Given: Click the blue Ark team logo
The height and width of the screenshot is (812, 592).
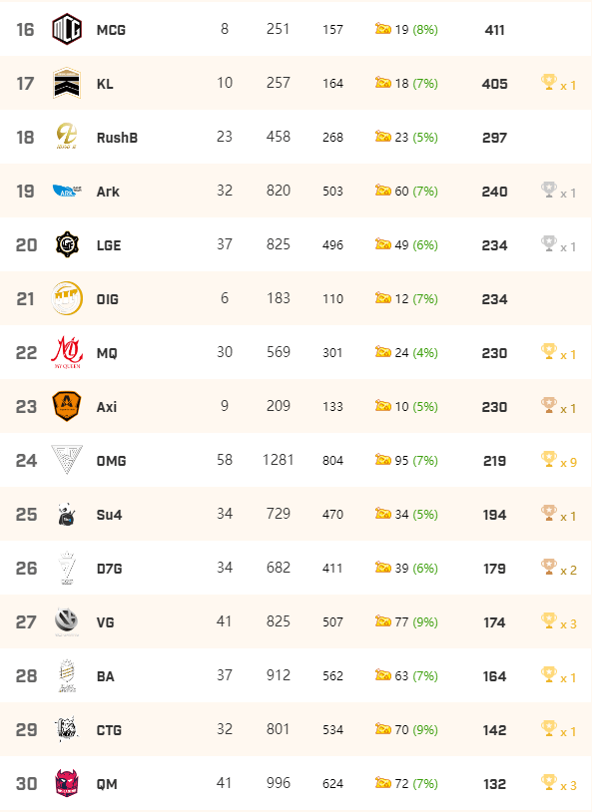Looking at the screenshot, I should pyautogui.click(x=68, y=192).
